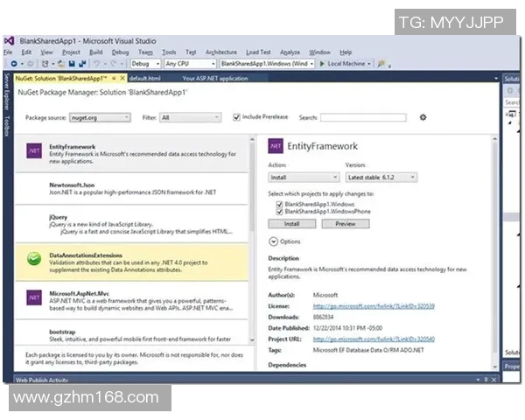The width and height of the screenshot is (525, 420).
Task: Select the Newtonsoft.Json package
Action: click(x=131, y=189)
